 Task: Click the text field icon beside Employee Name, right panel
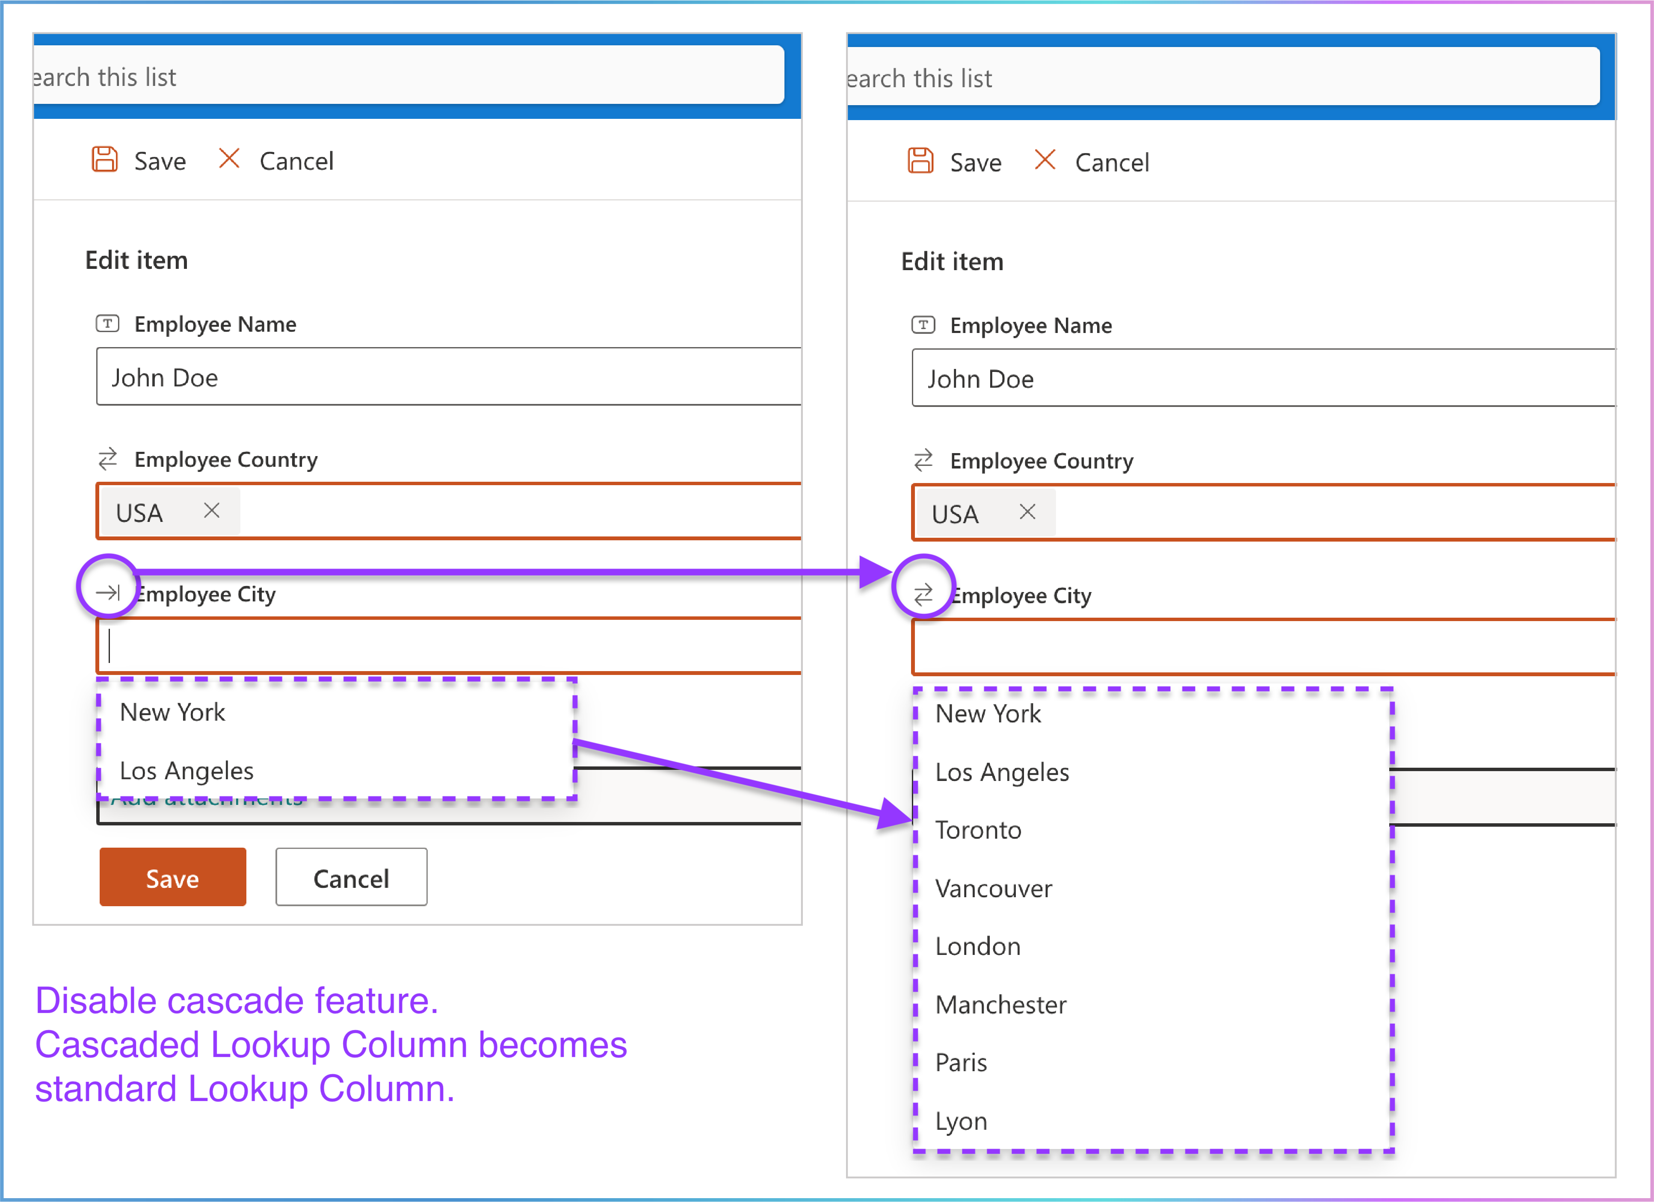(x=923, y=325)
